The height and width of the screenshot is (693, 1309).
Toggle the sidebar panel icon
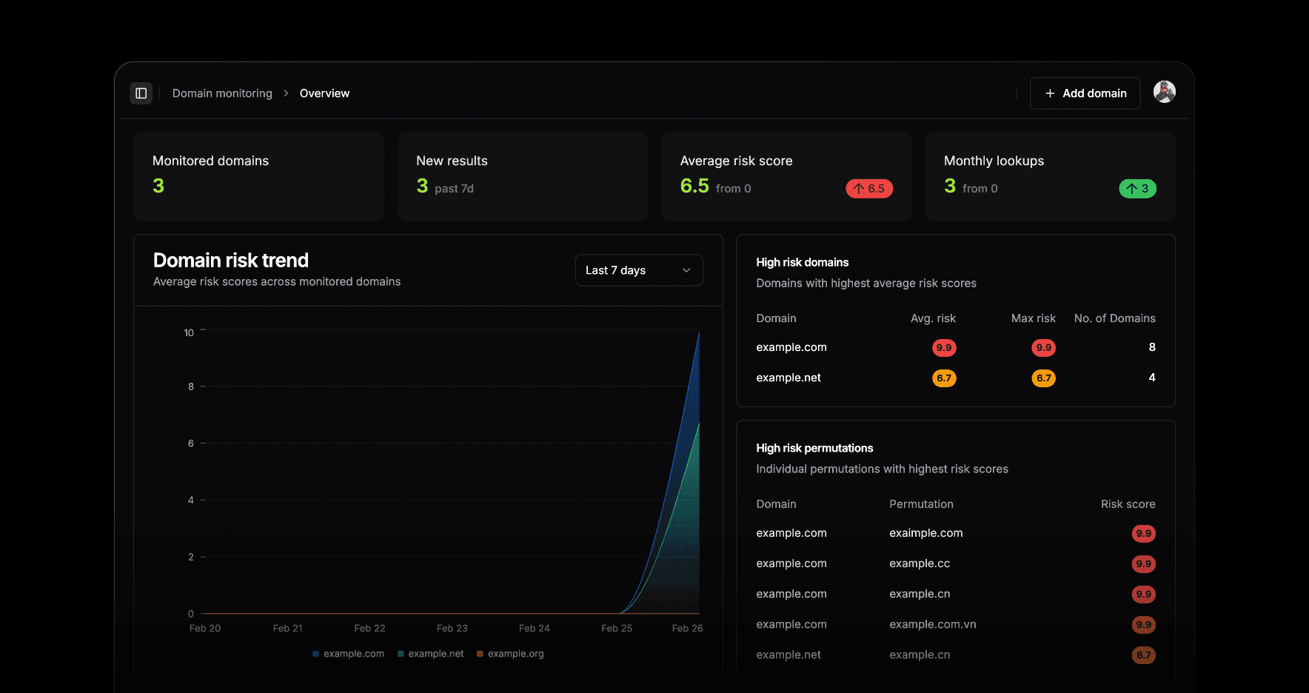(141, 93)
